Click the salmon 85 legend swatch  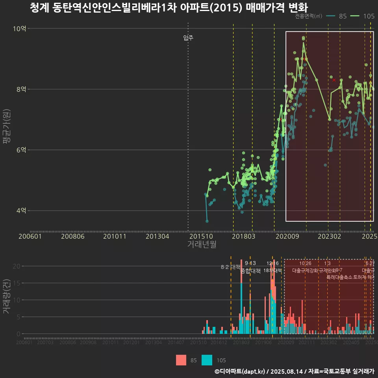(x=181, y=360)
